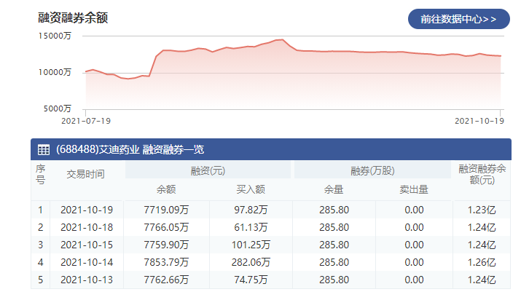Select the 交易时间 column header
The image size is (521, 308).
point(86,174)
